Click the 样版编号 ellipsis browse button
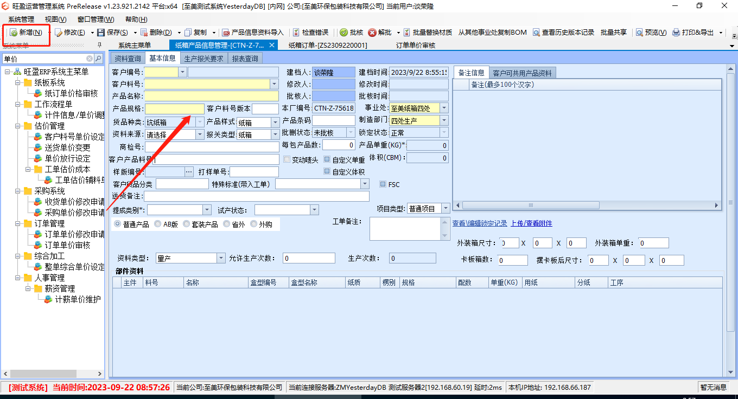 [x=189, y=172]
